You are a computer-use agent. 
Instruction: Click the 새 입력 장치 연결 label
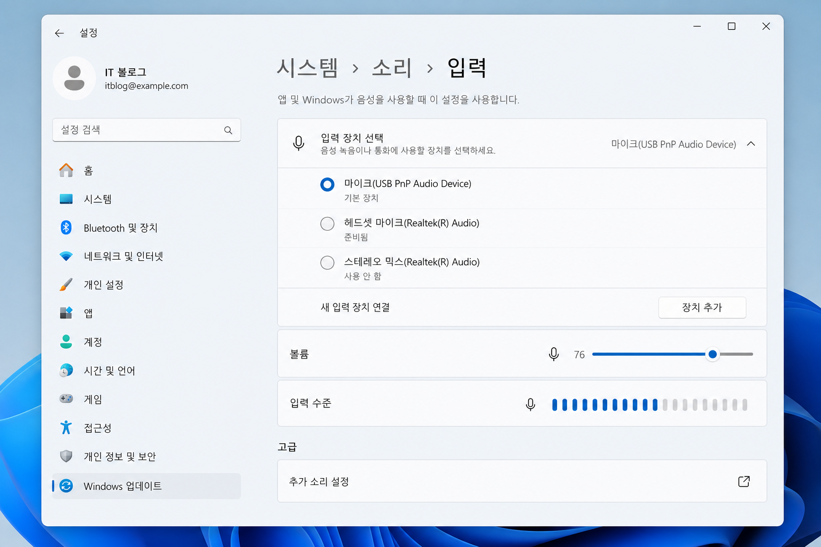click(355, 307)
